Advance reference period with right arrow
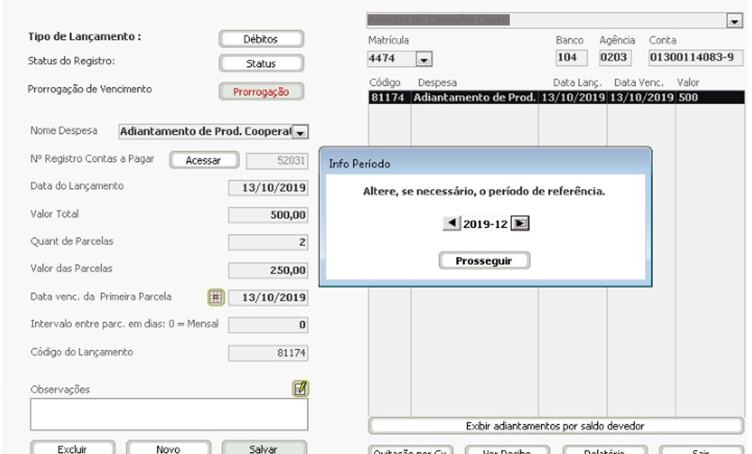The width and height of the screenshot is (752, 454). pos(522,224)
